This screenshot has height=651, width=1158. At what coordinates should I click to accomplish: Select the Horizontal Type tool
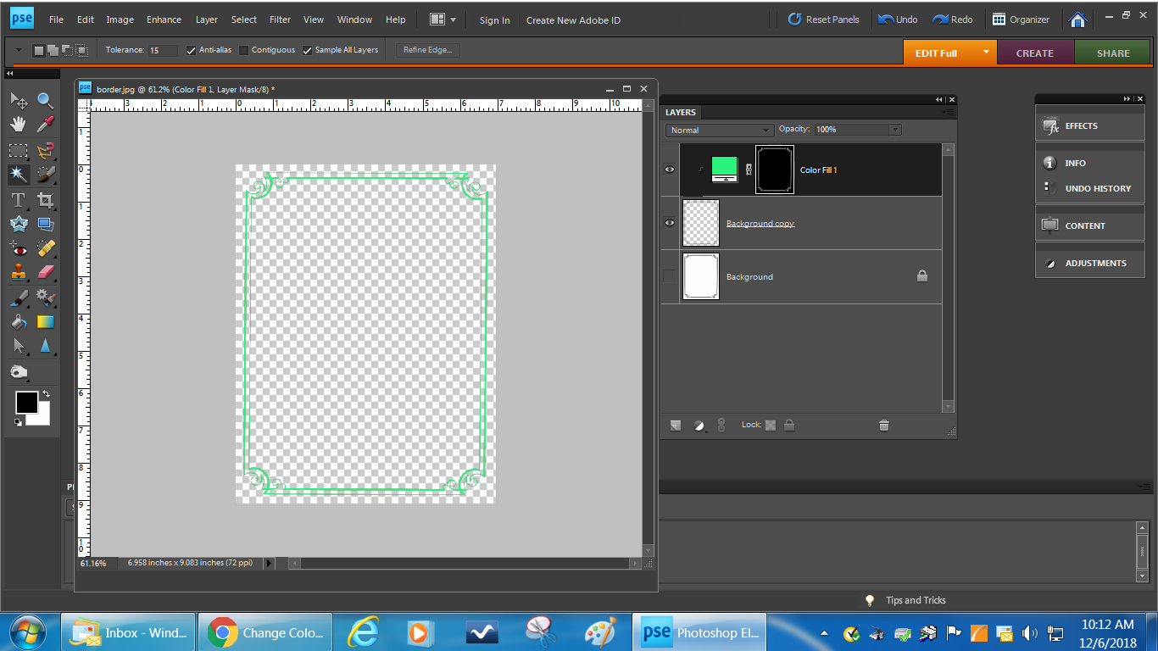click(x=19, y=201)
